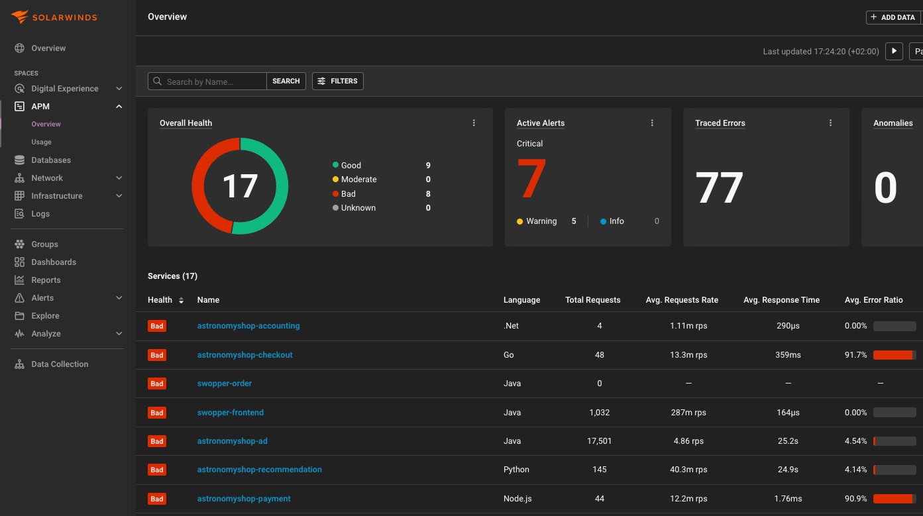
Task: Start auto-refresh with the play button
Action: click(x=894, y=51)
